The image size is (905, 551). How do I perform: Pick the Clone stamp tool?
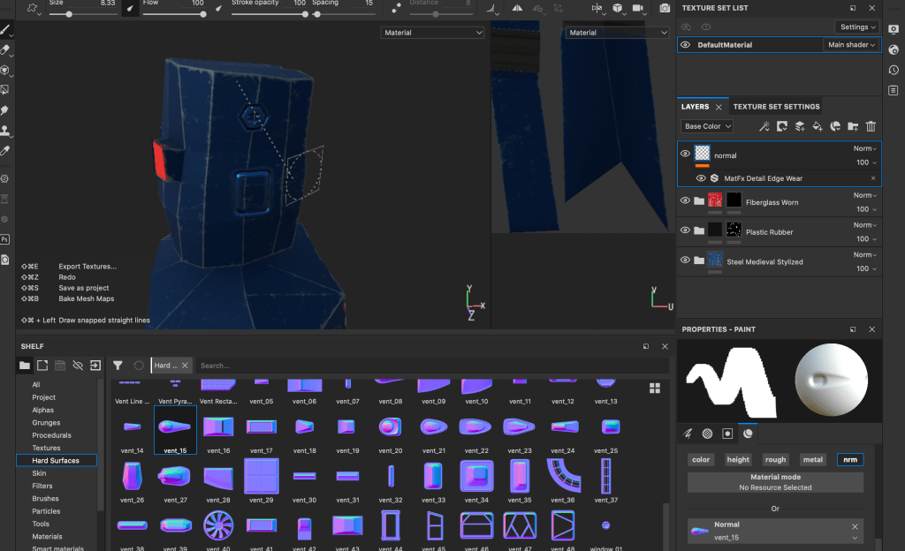click(5, 132)
